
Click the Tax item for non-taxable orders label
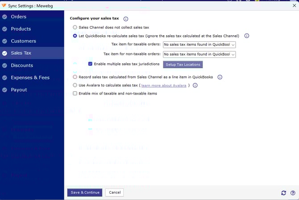point(132,54)
